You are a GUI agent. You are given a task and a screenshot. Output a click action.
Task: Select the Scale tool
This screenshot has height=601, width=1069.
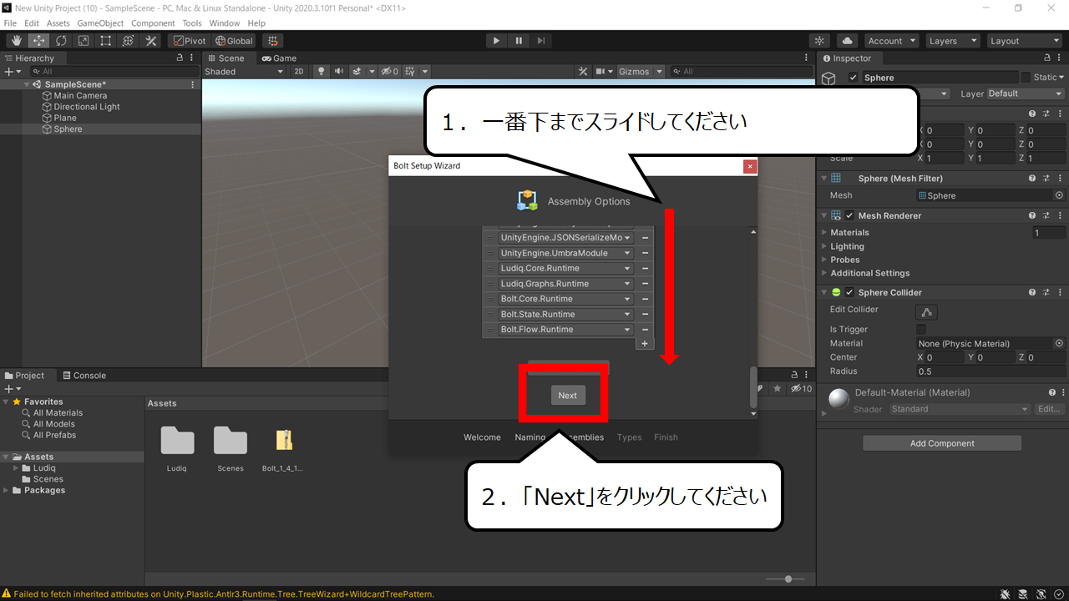pyautogui.click(x=84, y=40)
